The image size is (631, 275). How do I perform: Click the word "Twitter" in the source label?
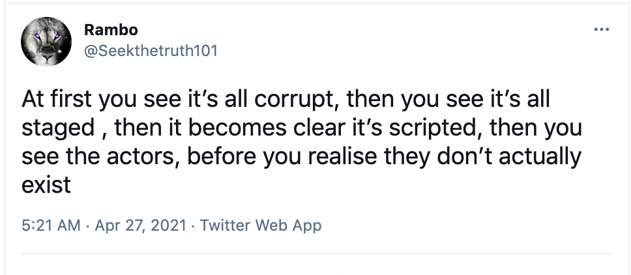coord(225,225)
